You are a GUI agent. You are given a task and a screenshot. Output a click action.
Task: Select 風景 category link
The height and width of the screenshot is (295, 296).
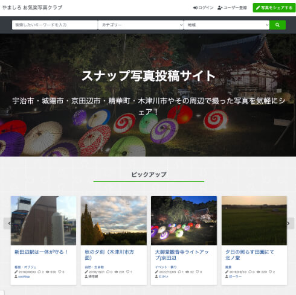(x=228, y=267)
